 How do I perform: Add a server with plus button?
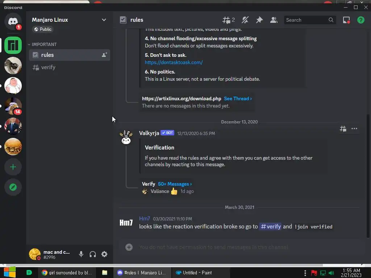point(13,167)
